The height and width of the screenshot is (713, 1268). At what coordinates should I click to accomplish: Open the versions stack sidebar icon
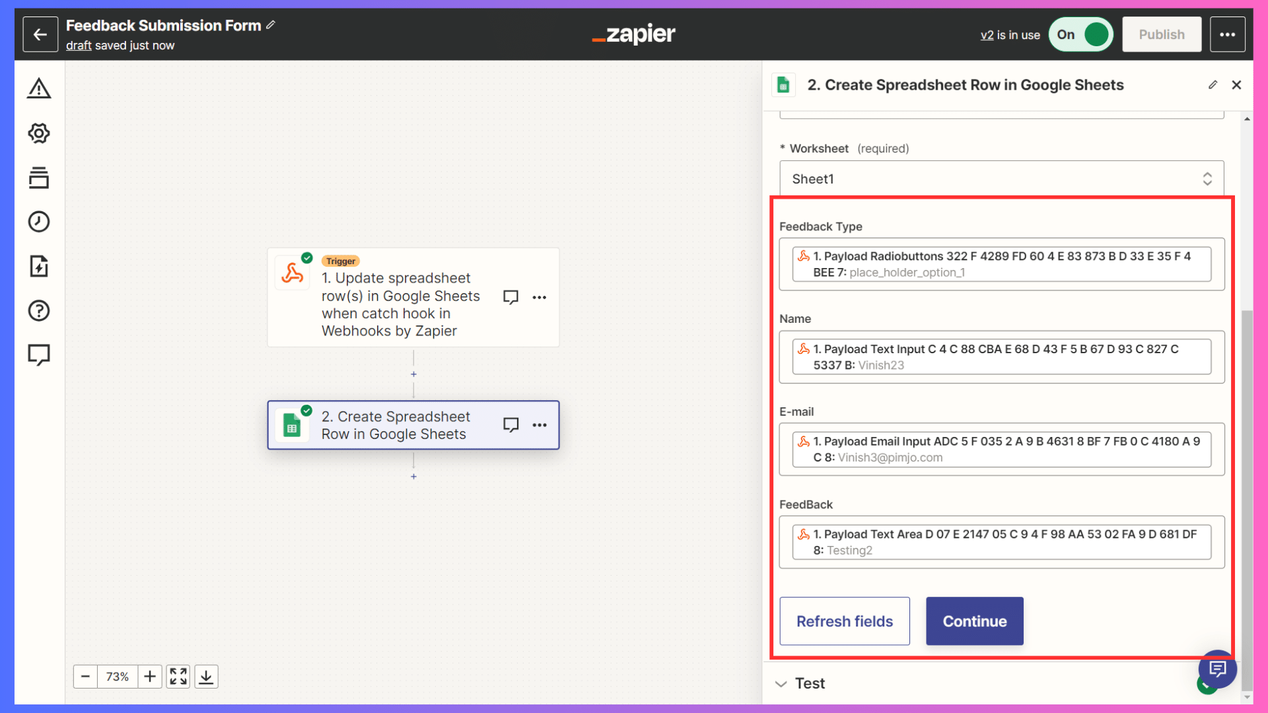click(x=39, y=178)
